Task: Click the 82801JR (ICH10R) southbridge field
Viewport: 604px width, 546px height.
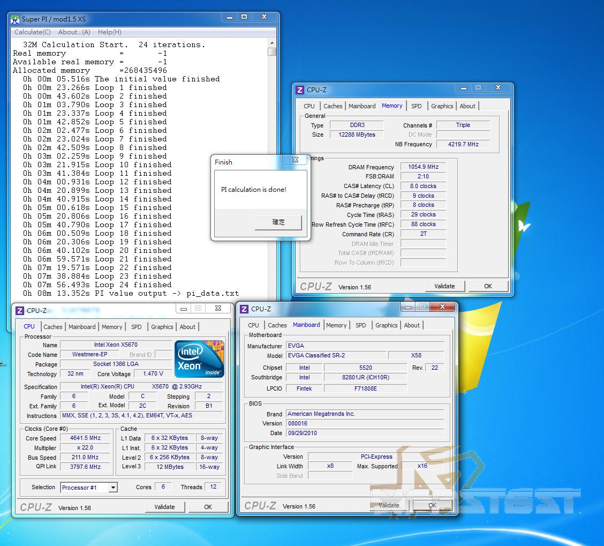Action: point(366,378)
